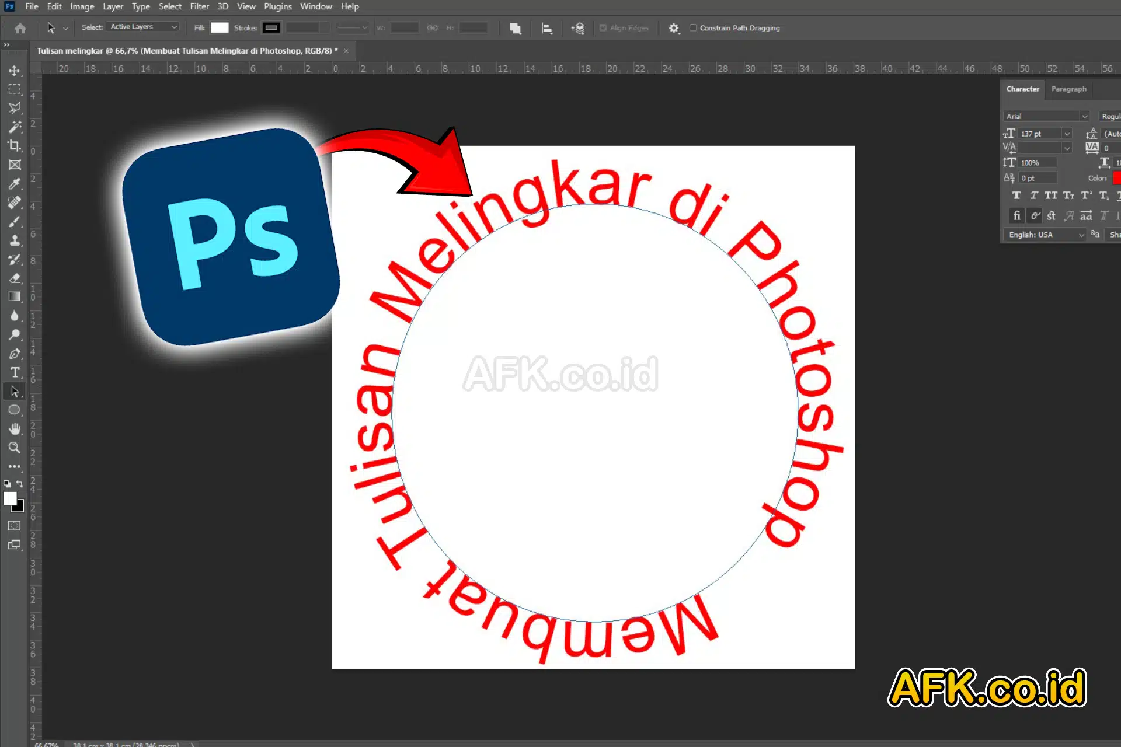Click the Stroke color swatch
Image resolution: width=1121 pixels, height=747 pixels.
pos(271,27)
